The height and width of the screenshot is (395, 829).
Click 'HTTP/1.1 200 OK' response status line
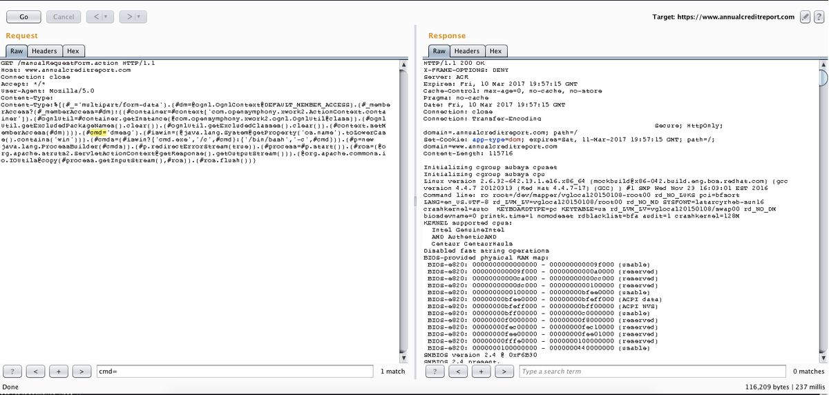click(x=454, y=64)
